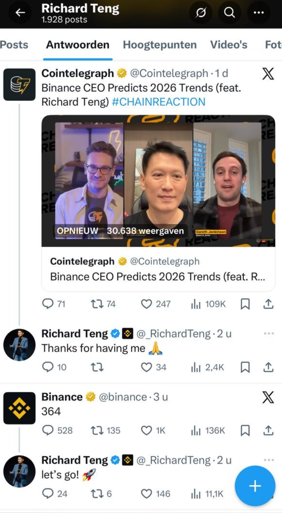Open the Video's tab
The height and width of the screenshot is (513, 282).
[229, 45]
